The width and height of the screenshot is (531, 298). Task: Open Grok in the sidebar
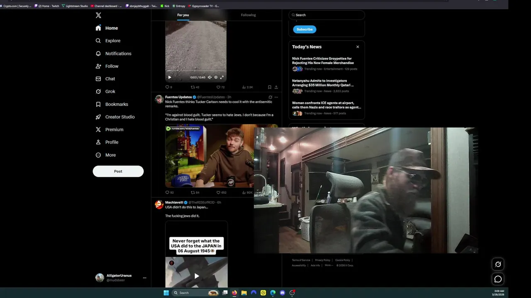105,91
